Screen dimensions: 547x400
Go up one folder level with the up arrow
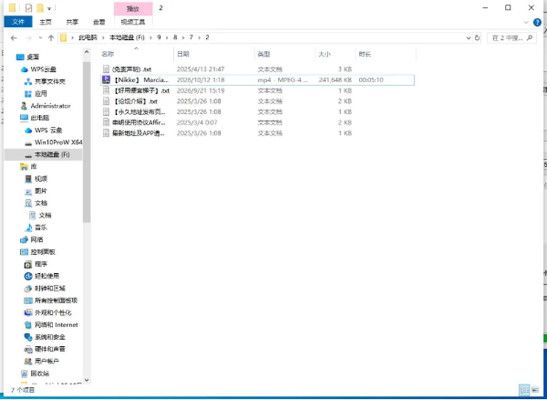click(x=51, y=38)
